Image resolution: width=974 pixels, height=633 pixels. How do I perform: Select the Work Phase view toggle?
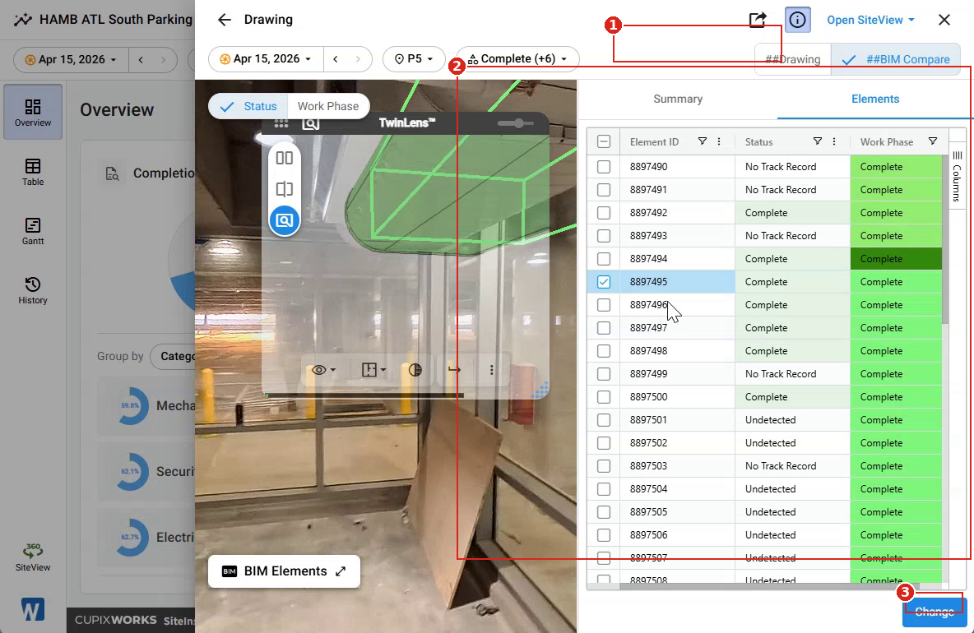[328, 106]
